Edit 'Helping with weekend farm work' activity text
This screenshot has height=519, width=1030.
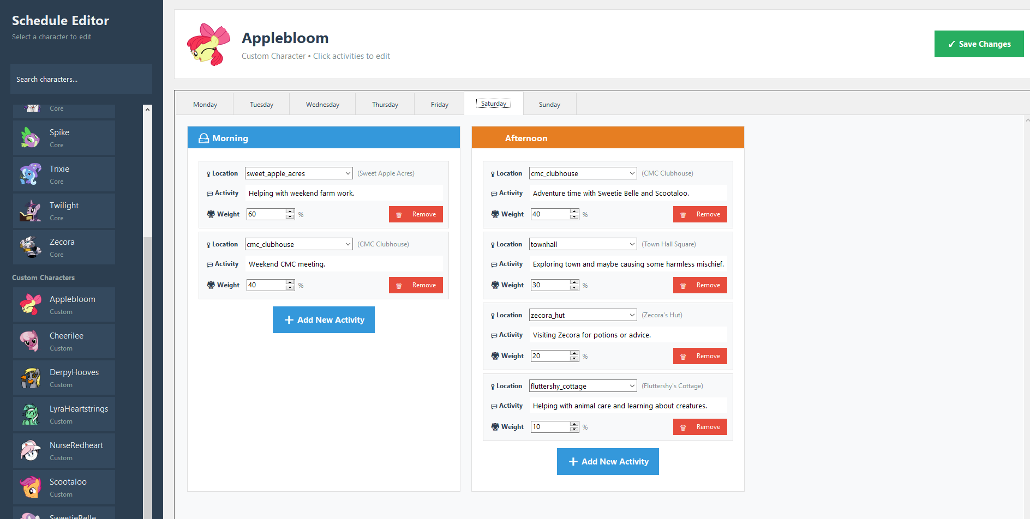(x=344, y=194)
